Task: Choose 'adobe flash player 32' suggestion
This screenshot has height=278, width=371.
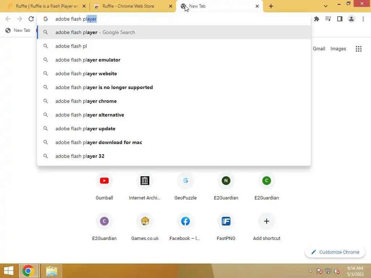Action: coord(174,156)
